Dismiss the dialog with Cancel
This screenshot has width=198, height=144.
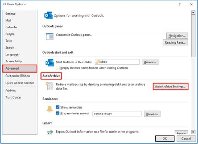(186, 139)
